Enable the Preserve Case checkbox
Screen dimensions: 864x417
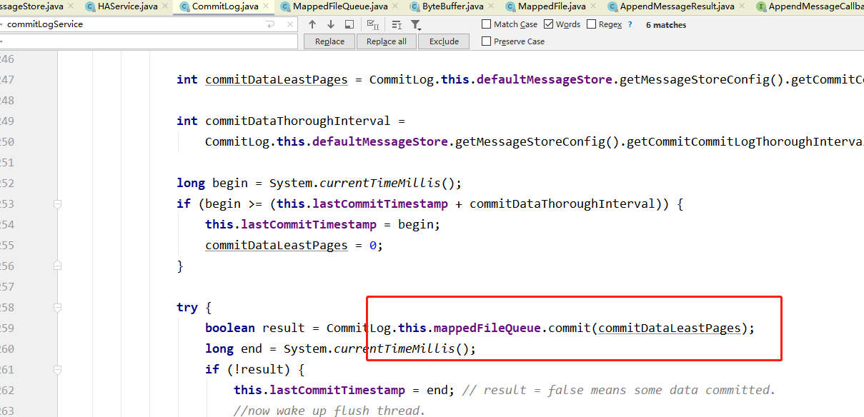pyautogui.click(x=487, y=41)
